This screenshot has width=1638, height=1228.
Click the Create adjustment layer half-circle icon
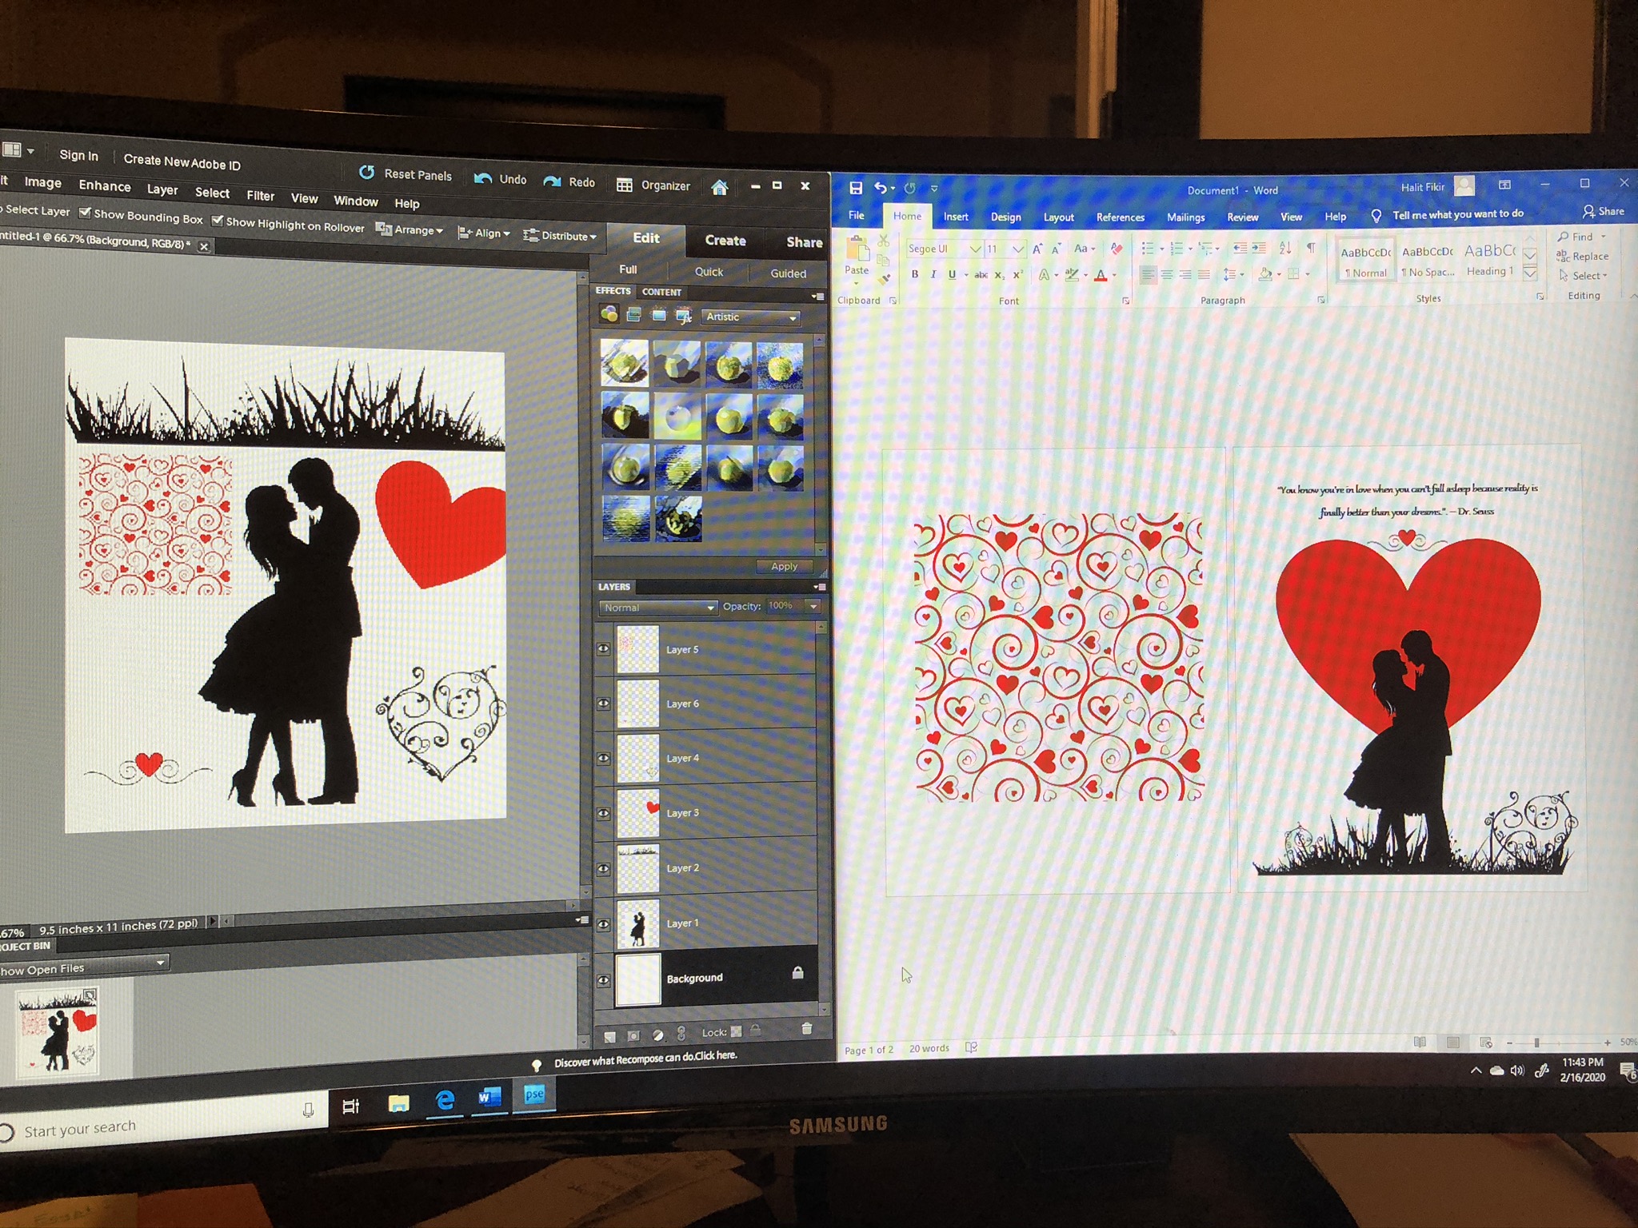(657, 1035)
